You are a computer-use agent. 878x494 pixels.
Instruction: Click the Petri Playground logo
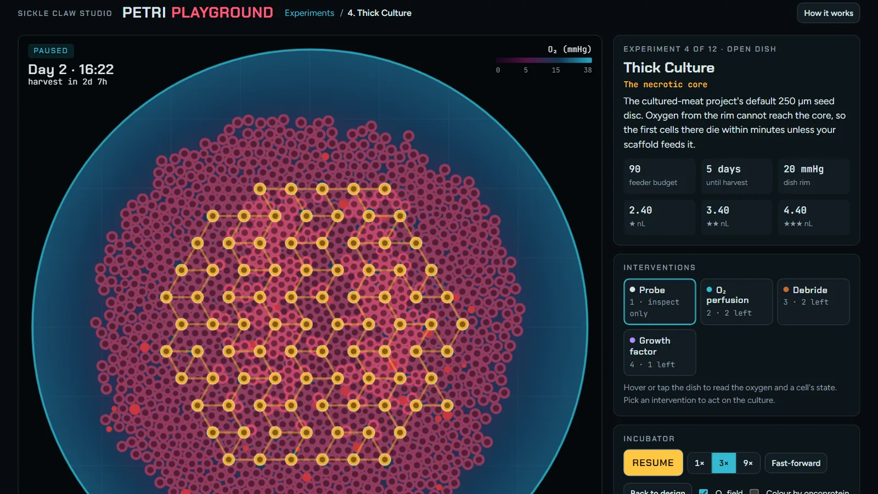tap(198, 13)
